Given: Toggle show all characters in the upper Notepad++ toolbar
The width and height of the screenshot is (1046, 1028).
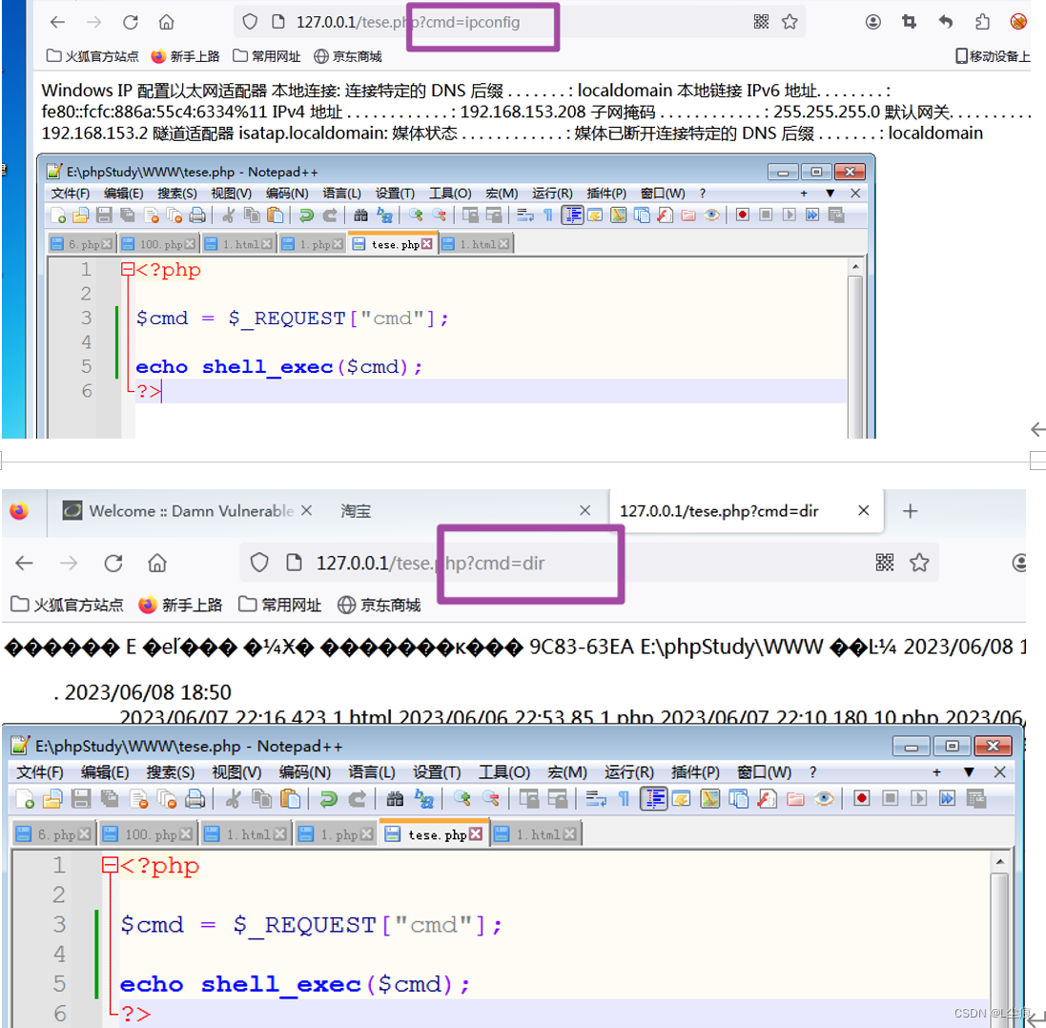Looking at the screenshot, I should pyautogui.click(x=548, y=215).
